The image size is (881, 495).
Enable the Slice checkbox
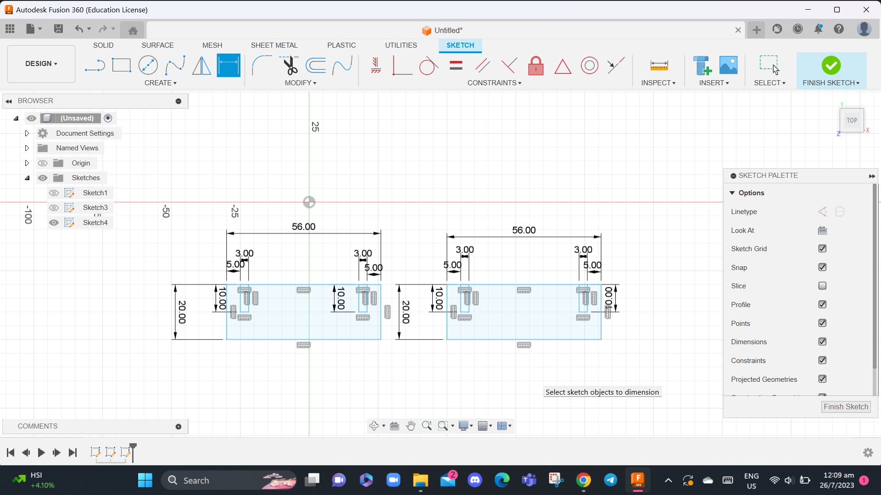tap(822, 286)
